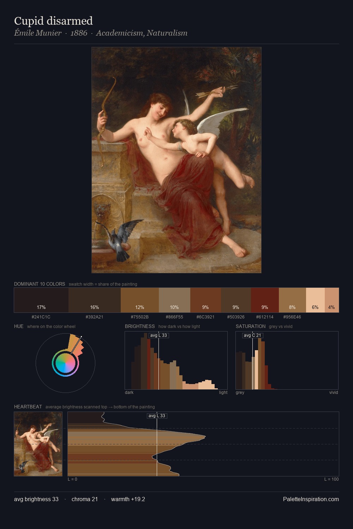Screen dimensions: 353x529
Task: Click the 'light' axis label under brightness
Action: [223, 393]
